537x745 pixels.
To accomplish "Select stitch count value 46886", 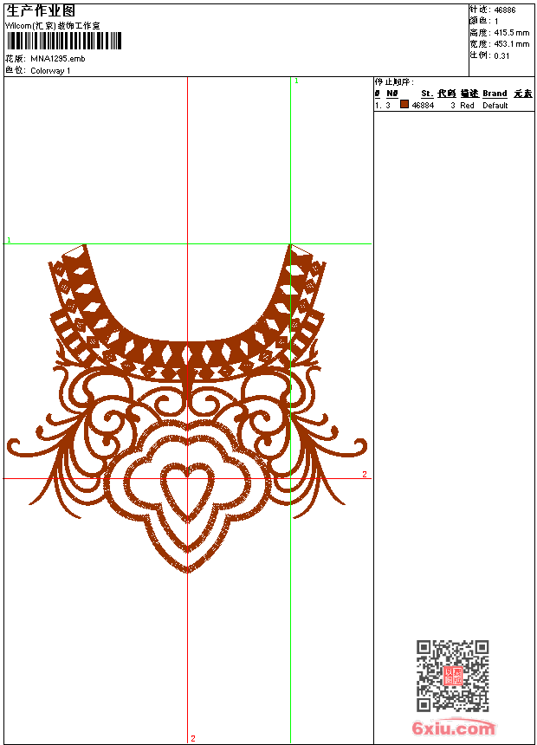I will [x=505, y=10].
